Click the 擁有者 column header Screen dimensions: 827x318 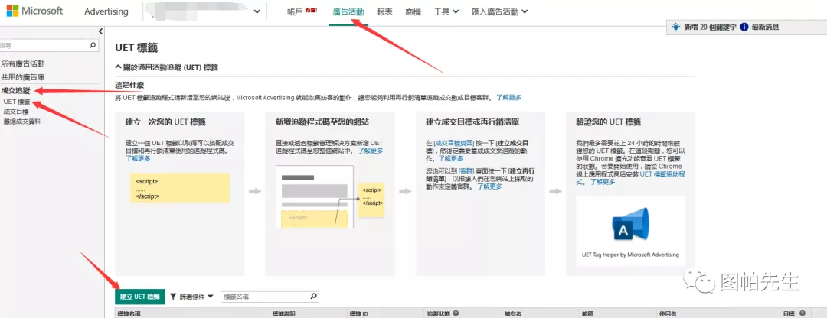tap(512, 313)
